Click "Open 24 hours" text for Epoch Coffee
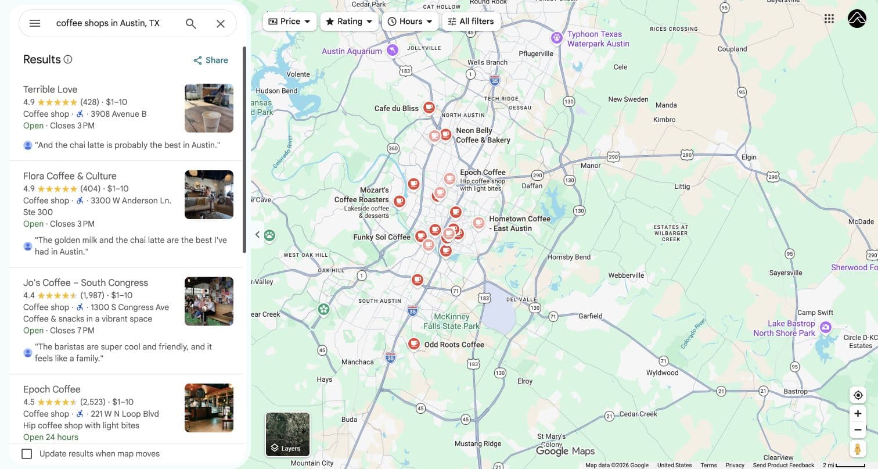This screenshot has width=878, height=469. (x=51, y=437)
